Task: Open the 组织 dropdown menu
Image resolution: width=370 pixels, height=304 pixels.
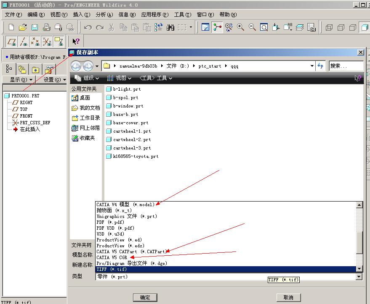Action: tap(86, 78)
